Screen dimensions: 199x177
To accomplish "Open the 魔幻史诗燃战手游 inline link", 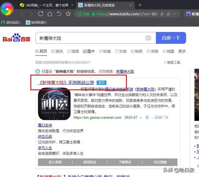I will coord(119,89).
